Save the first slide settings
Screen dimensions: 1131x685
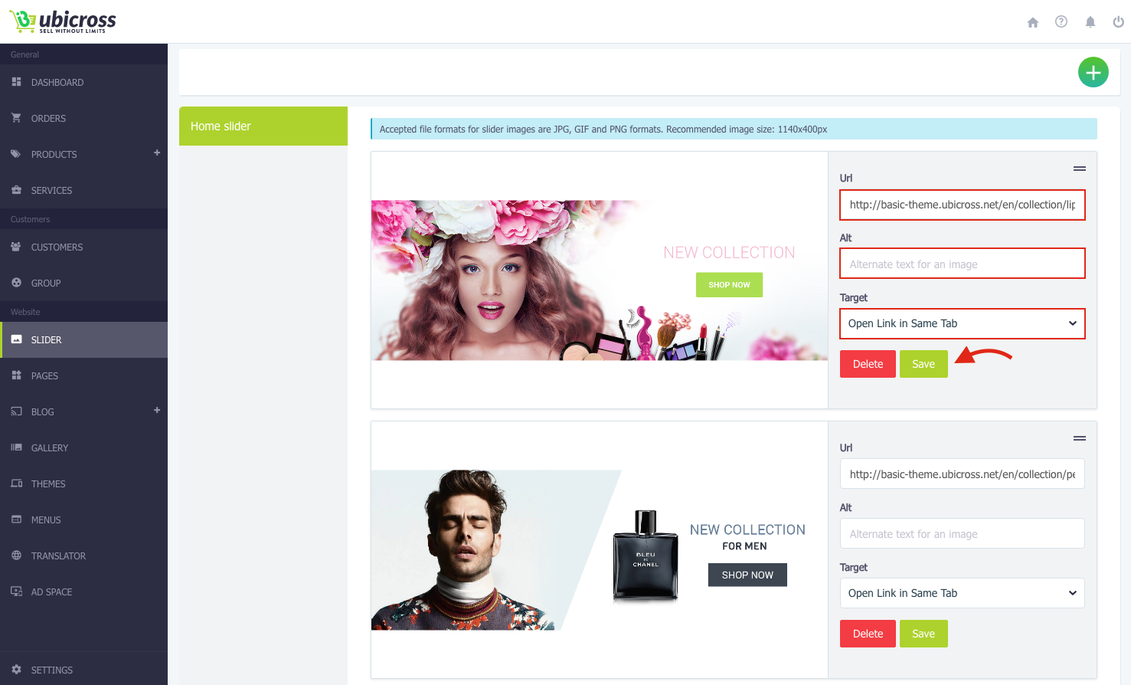tap(923, 364)
